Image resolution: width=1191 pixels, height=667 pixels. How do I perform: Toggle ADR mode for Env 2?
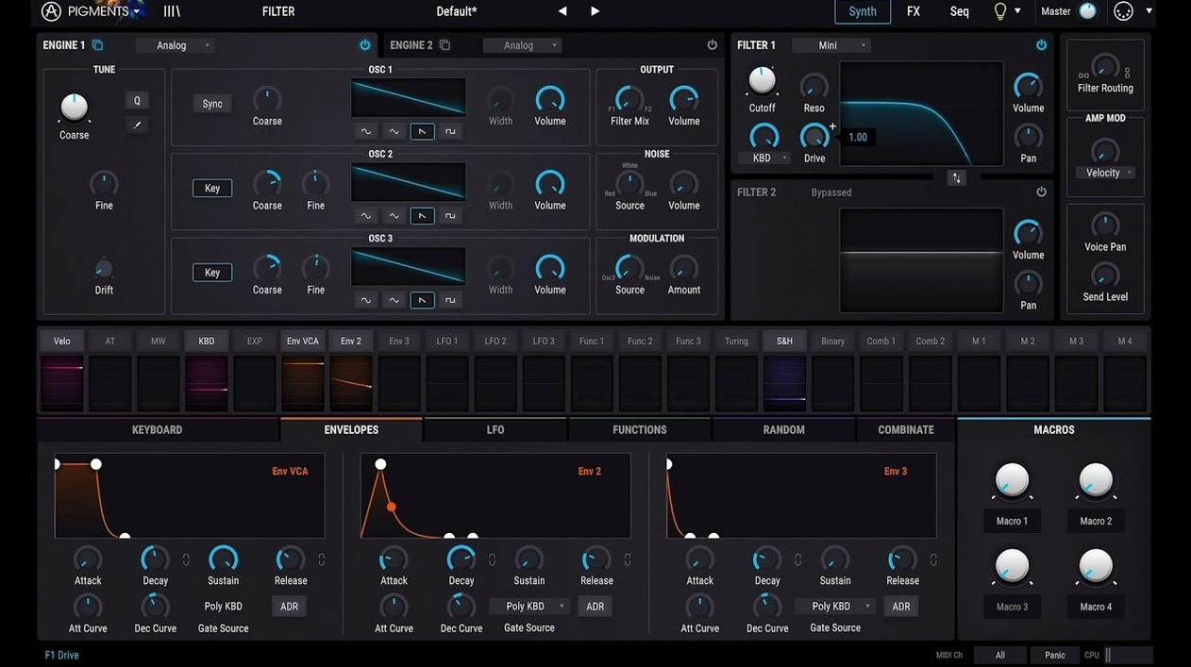click(595, 607)
